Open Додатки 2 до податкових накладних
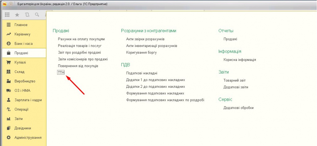 click(155, 87)
